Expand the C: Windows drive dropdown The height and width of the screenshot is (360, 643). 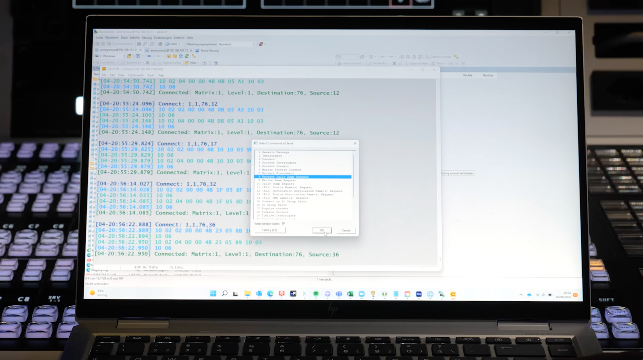click(x=124, y=56)
